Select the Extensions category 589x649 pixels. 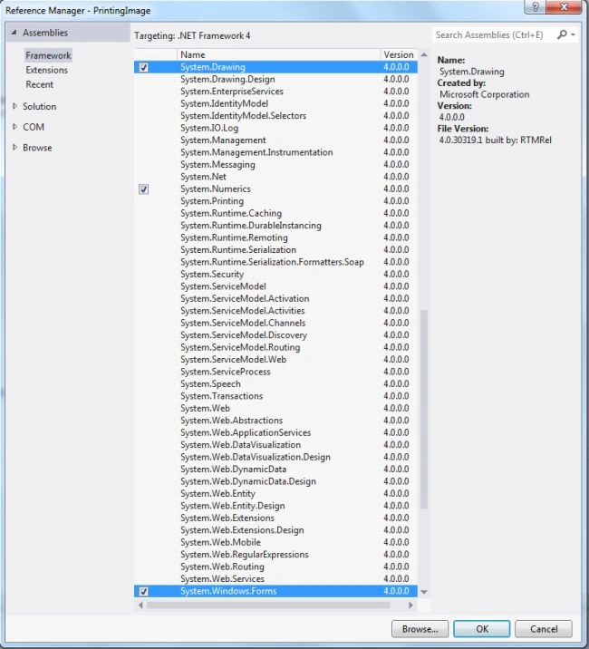point(46,70)
